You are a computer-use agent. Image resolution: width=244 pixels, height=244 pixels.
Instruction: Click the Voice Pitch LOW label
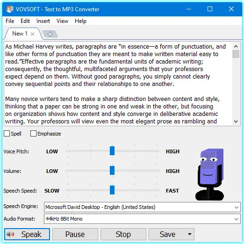coord(52,151)
